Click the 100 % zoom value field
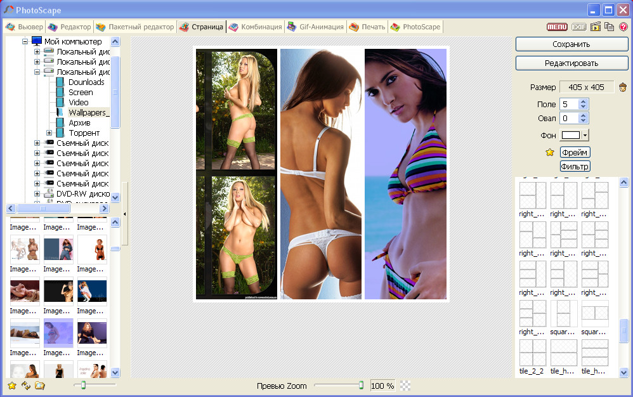 [382, 386]
